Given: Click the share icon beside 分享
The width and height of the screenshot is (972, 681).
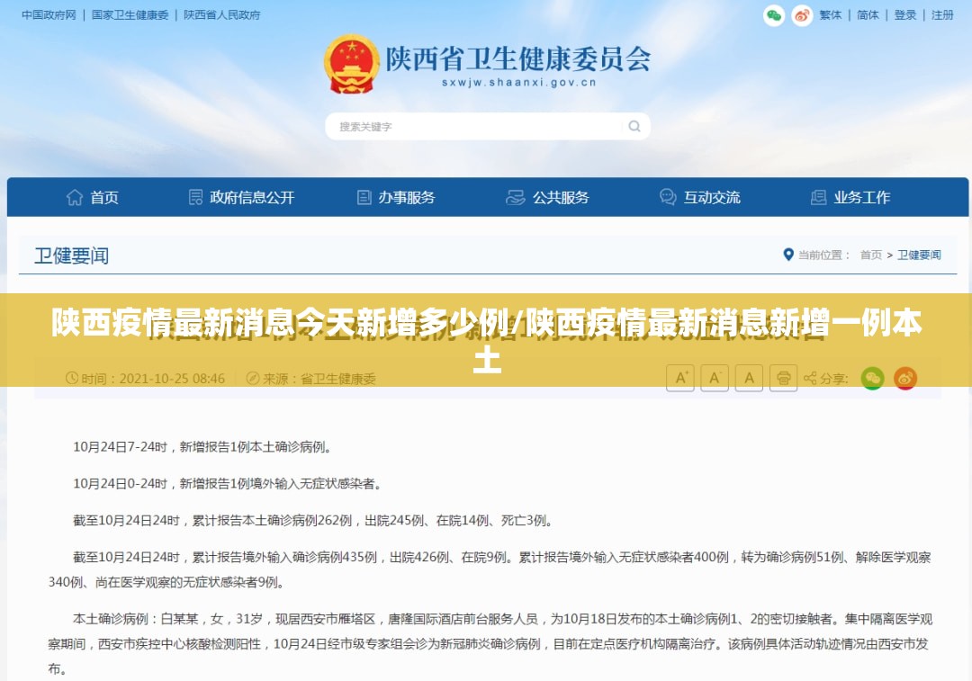Looking at the screenshot, I should pyautogui.click(x=810, y=378).
